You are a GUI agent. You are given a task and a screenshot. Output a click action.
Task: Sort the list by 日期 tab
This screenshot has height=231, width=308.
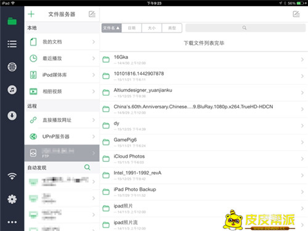click(x=132, y=28)
